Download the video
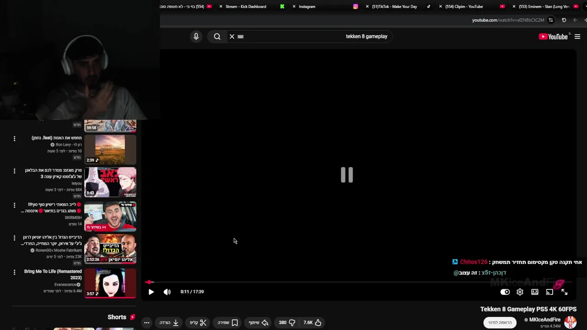Viewport: 587px width, 330px height. 169,323
